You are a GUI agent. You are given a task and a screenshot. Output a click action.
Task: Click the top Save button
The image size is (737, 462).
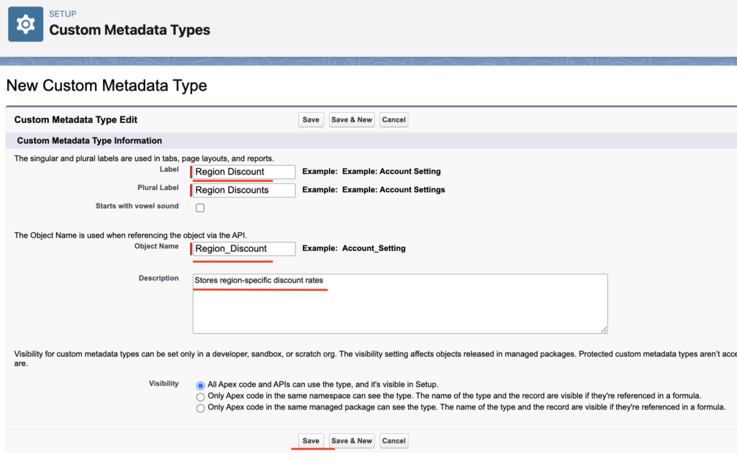click(310, 119)
